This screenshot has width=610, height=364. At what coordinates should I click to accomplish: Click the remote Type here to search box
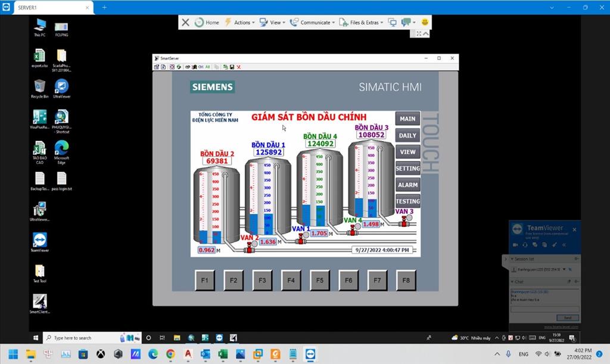click(x=93, y=338)
